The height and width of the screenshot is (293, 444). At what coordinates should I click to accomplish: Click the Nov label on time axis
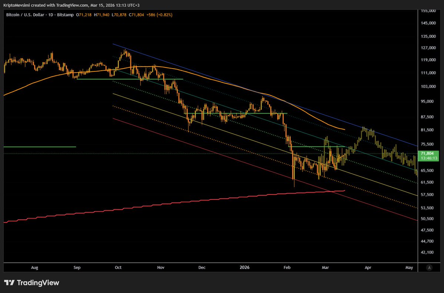(161, 267)
